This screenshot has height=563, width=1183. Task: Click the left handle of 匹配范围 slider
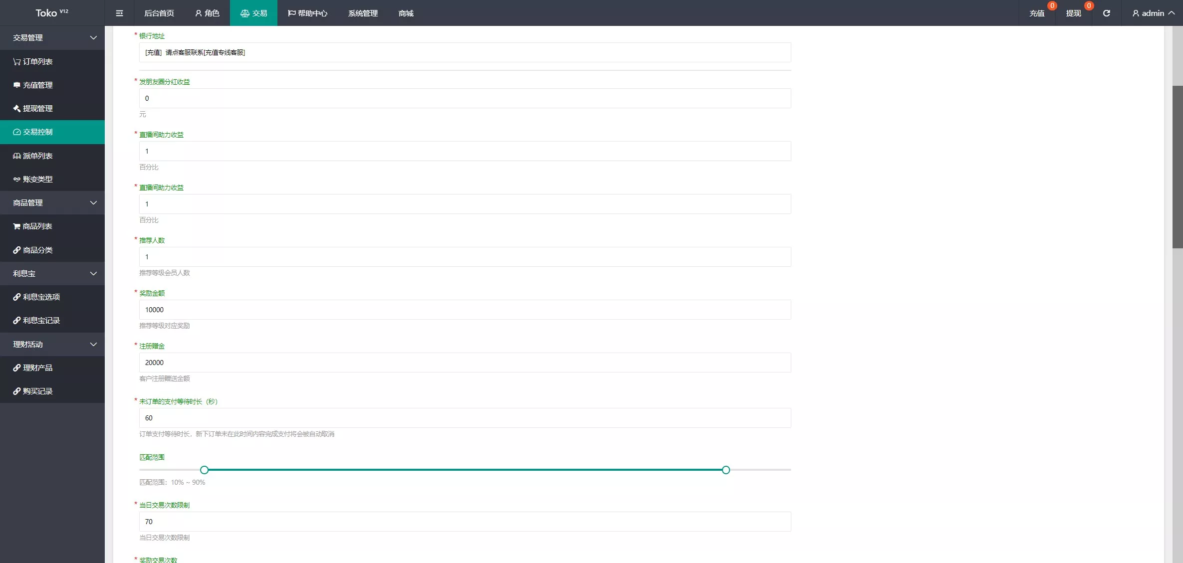tap(204, 470)
